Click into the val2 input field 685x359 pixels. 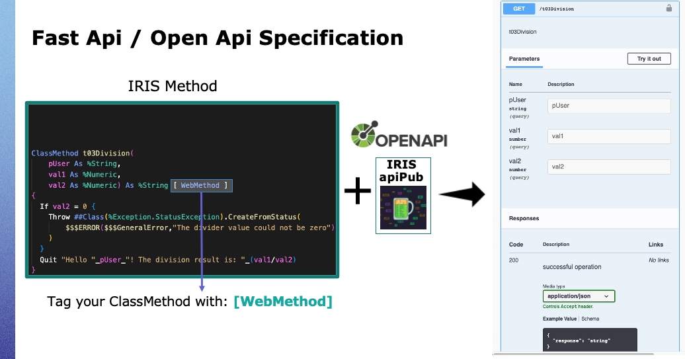[x=608, y=167]
